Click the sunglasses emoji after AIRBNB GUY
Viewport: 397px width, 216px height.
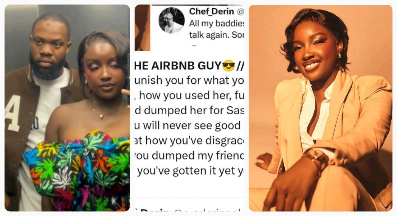point(229,66)
